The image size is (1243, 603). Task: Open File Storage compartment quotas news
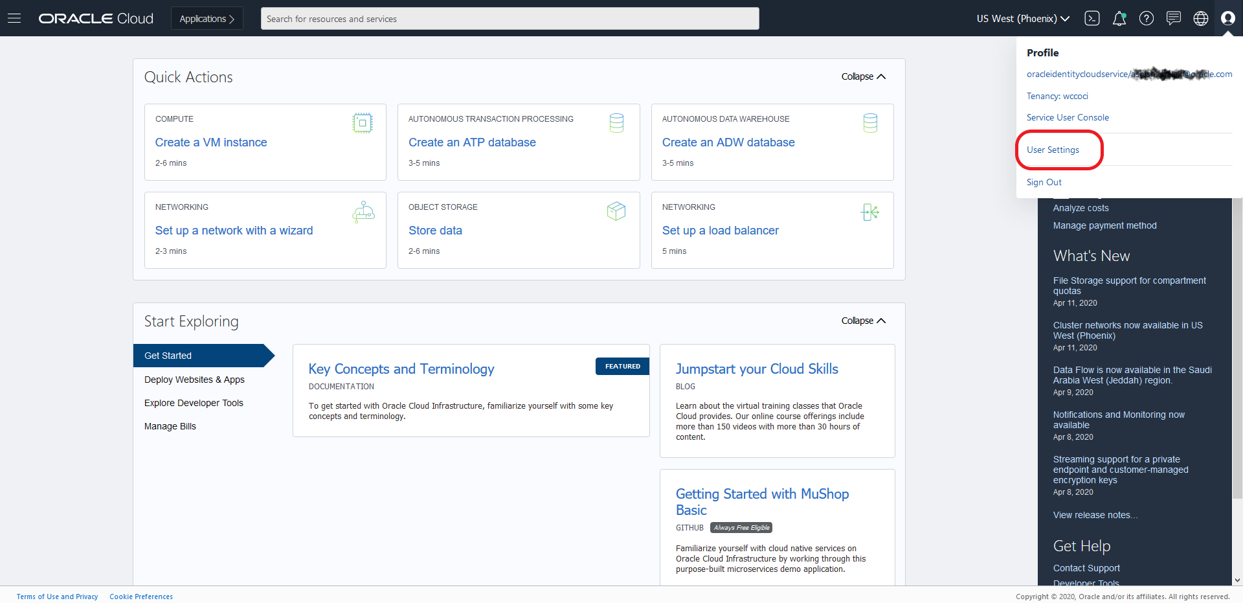(1129, 286)
